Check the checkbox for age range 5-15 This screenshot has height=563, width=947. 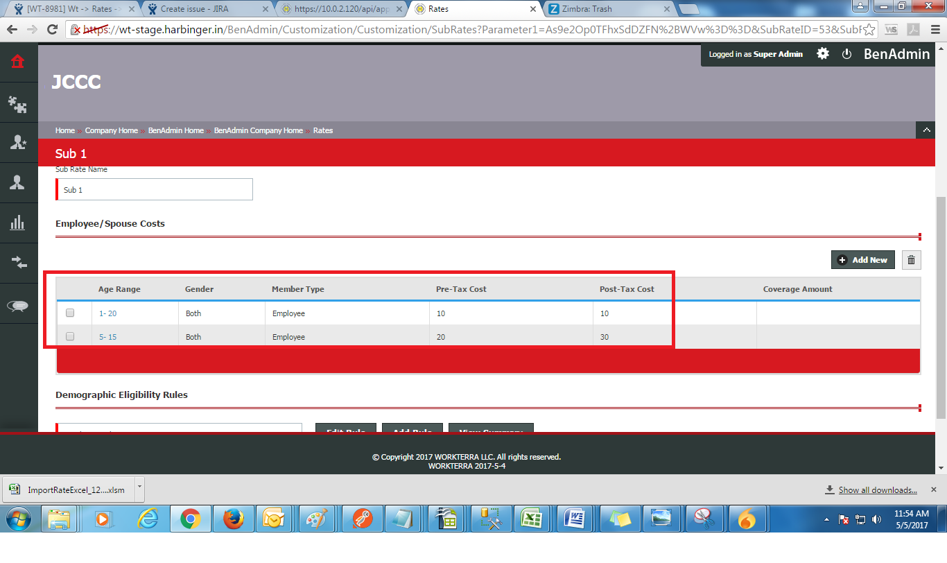click(70, 337)
